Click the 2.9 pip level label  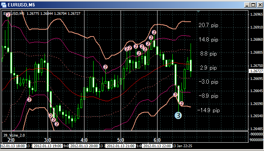(208, 68)
